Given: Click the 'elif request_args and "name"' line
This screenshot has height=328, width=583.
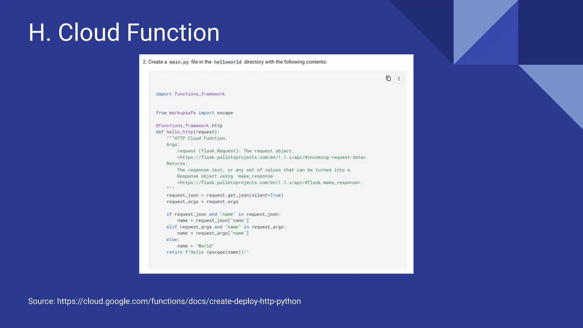Looking at the screenshot, I should (x=226, y=227).
